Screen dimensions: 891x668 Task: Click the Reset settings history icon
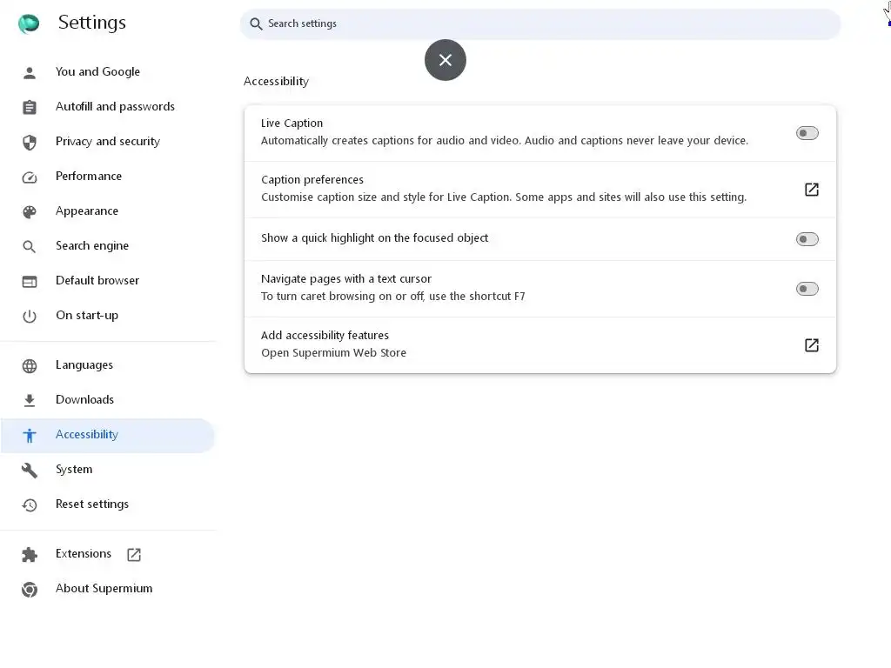pos(30,505)
